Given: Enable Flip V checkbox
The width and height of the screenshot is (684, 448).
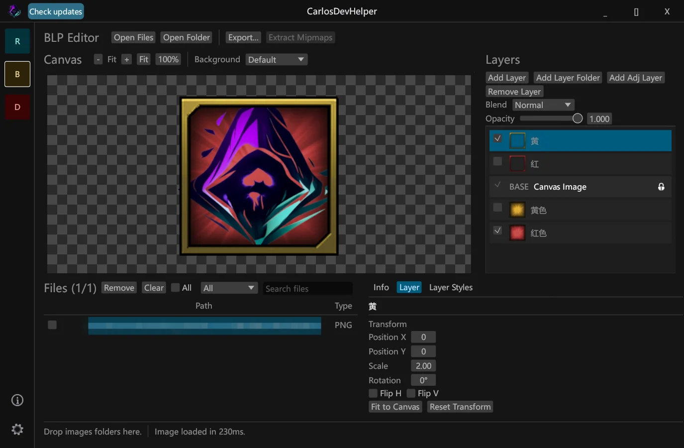Looking at the screenshot, I should click(411, 393).
